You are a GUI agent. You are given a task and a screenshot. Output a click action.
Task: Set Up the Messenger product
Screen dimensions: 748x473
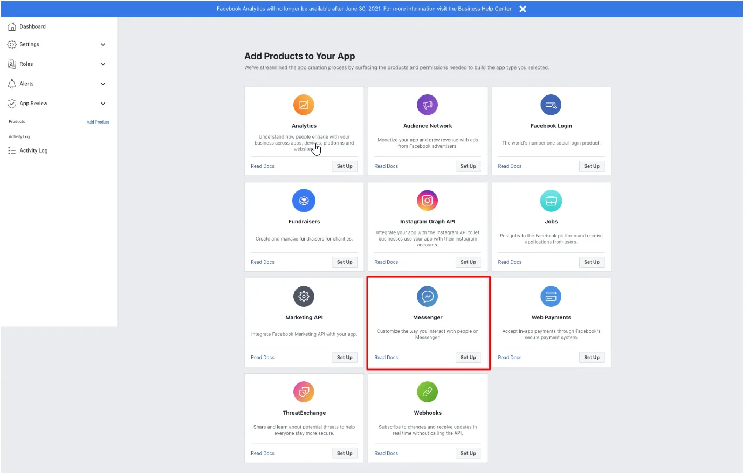pyautogui.click(x=468, y=358)
